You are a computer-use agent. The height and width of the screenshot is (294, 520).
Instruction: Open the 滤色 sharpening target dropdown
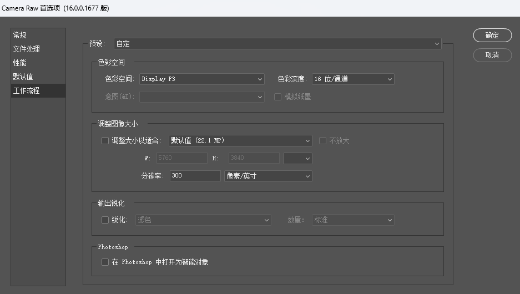[203, 220]
